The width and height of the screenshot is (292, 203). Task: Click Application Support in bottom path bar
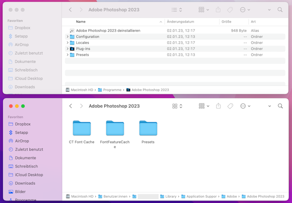click(x=199, y=196)
